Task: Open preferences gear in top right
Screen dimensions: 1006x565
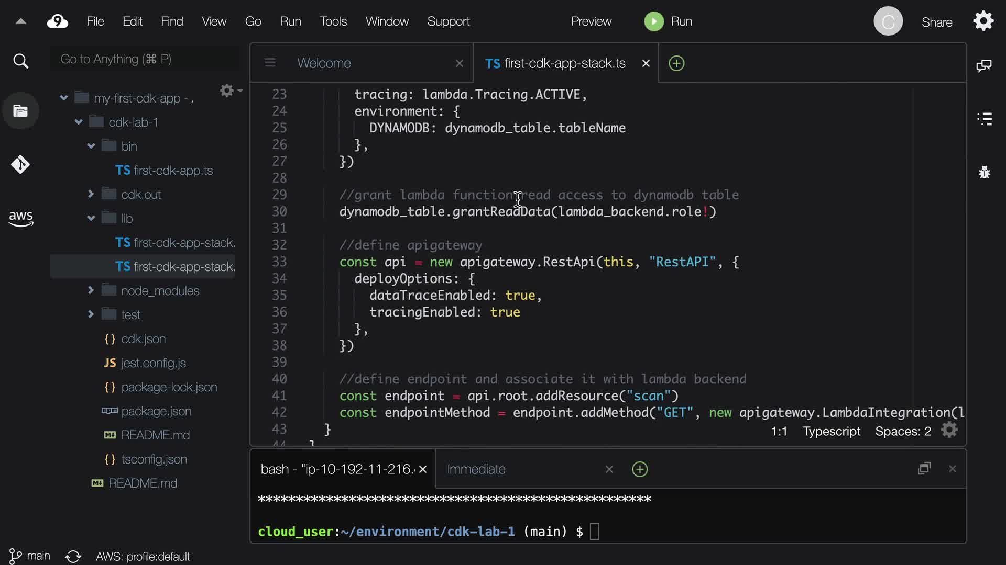Action: coord(983,21)
